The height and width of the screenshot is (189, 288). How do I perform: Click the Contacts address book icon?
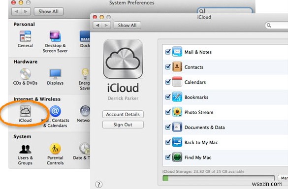coord(177,66)
